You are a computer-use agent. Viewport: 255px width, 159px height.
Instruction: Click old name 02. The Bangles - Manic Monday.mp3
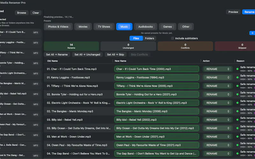pos(70,111)
